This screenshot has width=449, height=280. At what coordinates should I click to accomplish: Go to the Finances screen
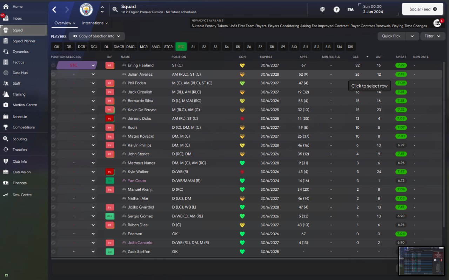point(24,183)
